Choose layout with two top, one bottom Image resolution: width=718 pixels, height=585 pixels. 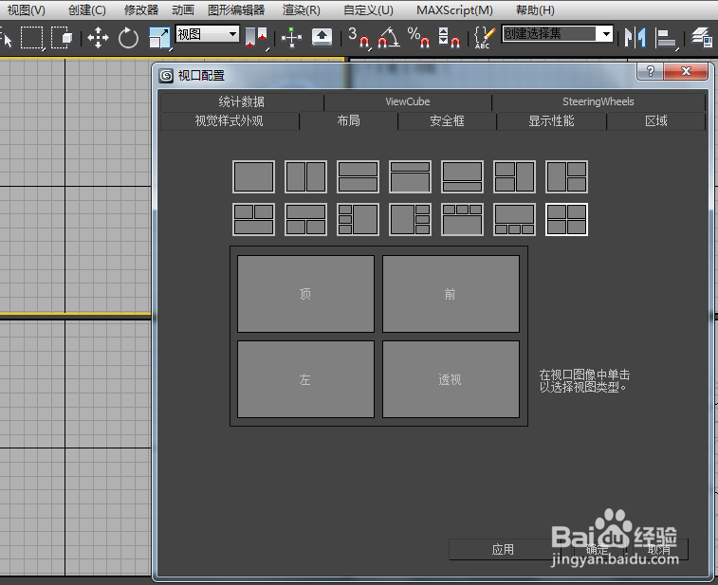pos(253,220)
